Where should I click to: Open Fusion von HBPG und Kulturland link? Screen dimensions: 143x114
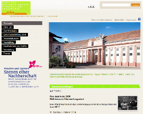pyautogui.click(x=92, y=75)
